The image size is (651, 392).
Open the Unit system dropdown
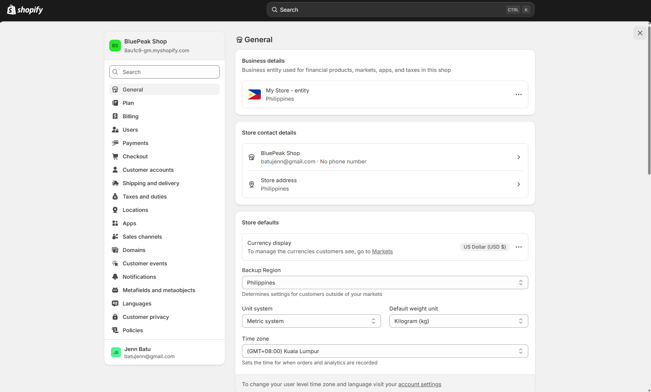tap(311, 321)
